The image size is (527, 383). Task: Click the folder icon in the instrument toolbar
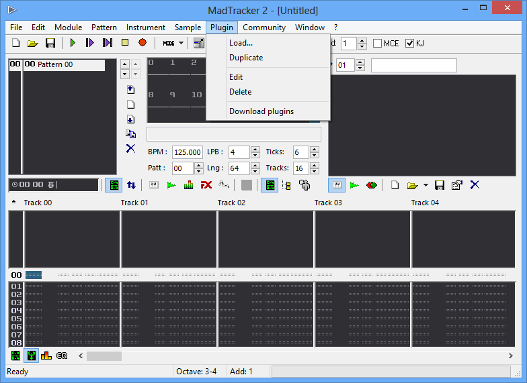tap(413, 185)
